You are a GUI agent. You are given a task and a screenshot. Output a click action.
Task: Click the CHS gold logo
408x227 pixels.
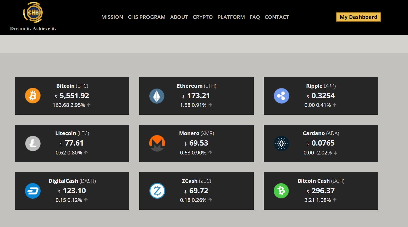(33, 13)
